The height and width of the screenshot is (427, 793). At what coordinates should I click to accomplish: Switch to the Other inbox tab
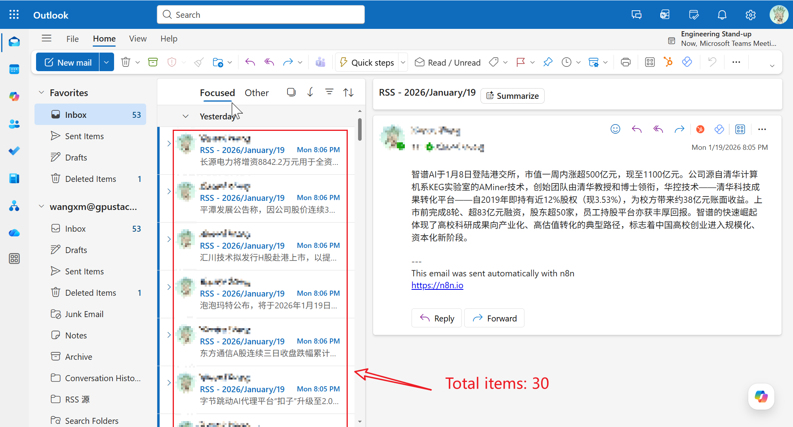256,93
